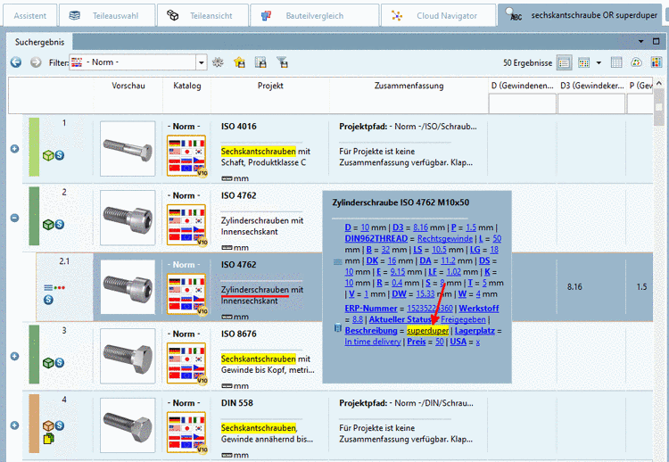Click the blue S icon in row 2.1

48,300
